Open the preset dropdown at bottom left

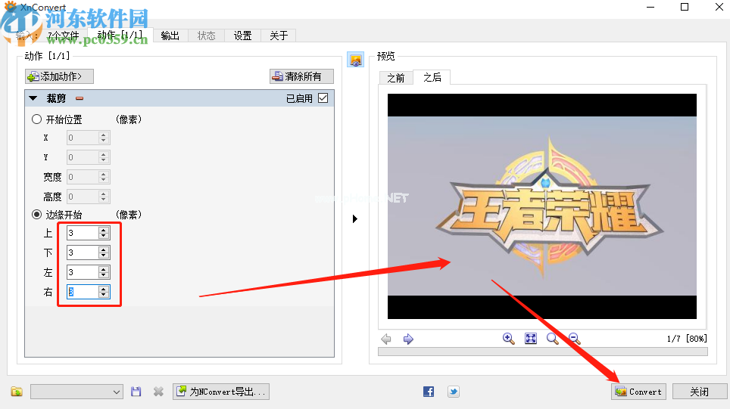tap(76, 392)
